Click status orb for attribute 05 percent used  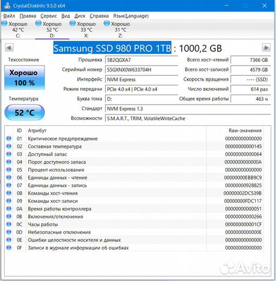click(9, 170)
